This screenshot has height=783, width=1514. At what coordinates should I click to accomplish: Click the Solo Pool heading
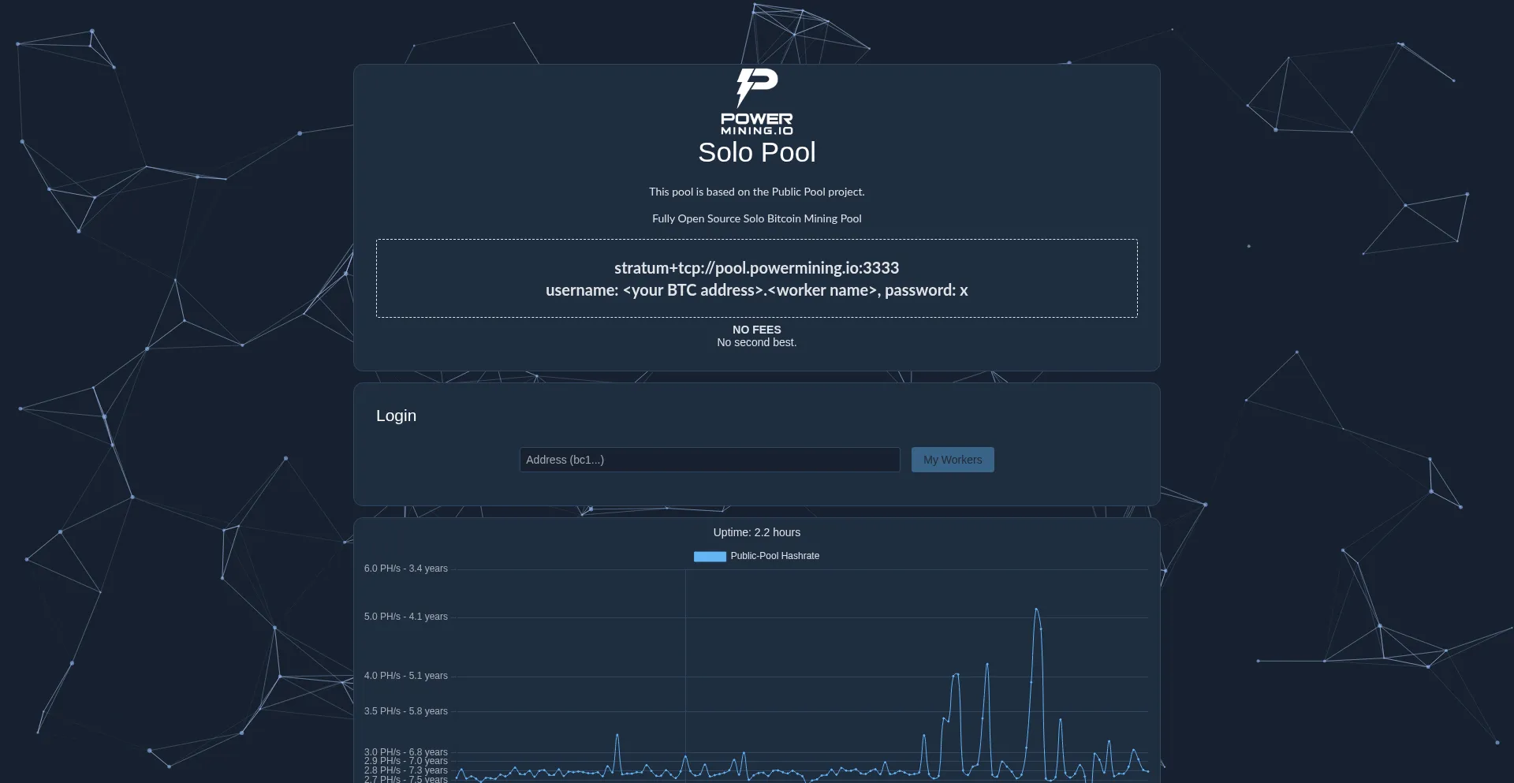(x=756, y=152)
